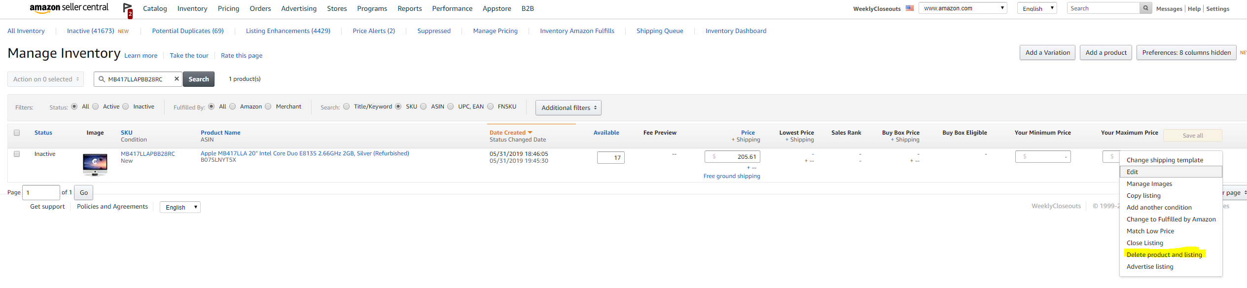
Task: Open the Pricing menu
Action: coord(228,8)
